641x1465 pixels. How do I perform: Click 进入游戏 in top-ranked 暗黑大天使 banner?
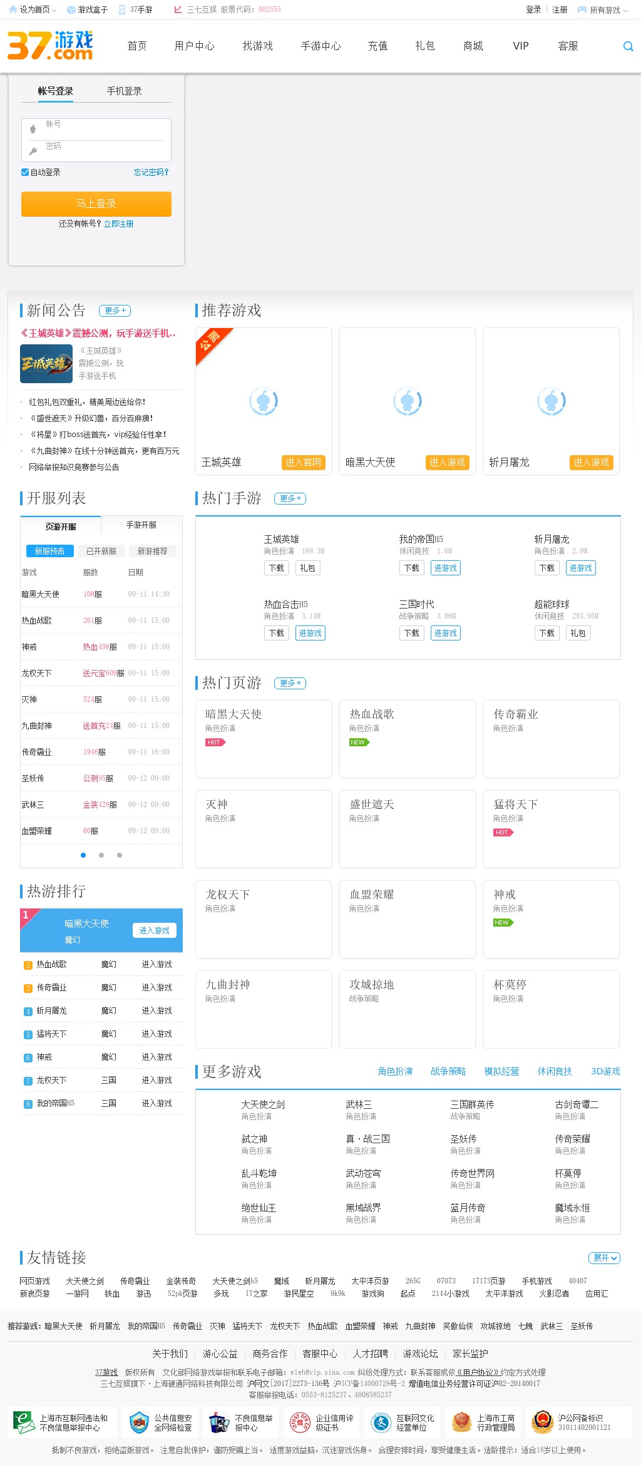pos(155,930)
